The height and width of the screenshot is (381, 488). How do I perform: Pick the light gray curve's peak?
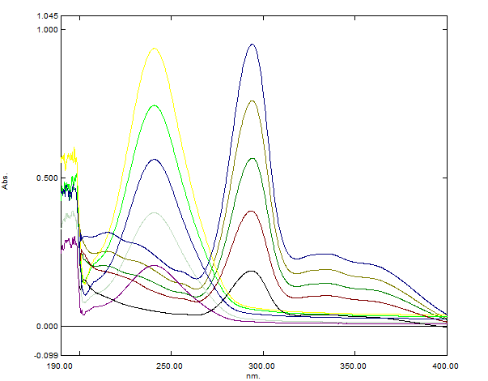point(155,212)
